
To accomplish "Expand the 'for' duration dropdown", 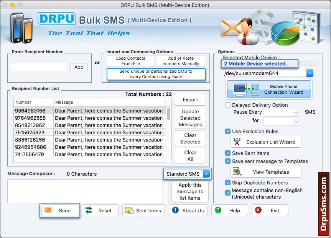I will click(x=296, y=122).
